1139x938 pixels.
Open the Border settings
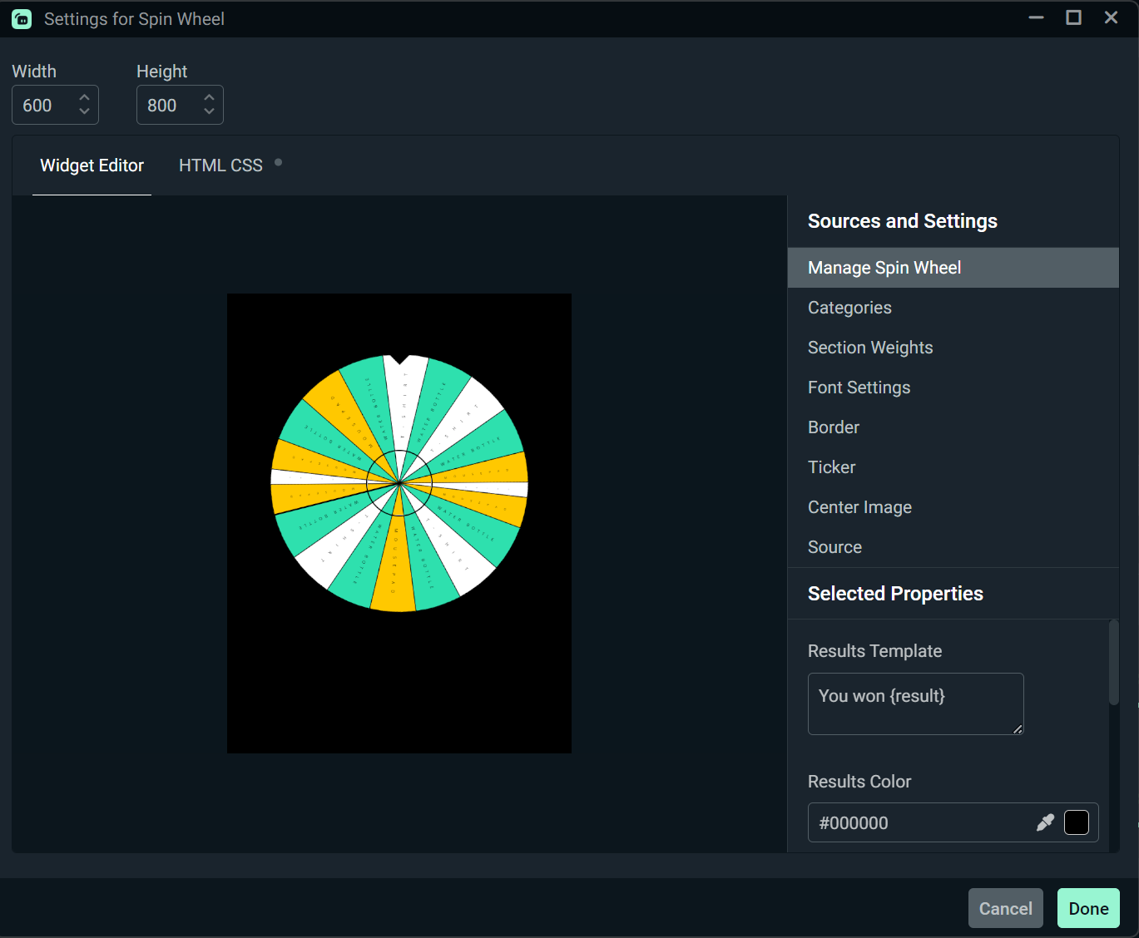point(833,427)
